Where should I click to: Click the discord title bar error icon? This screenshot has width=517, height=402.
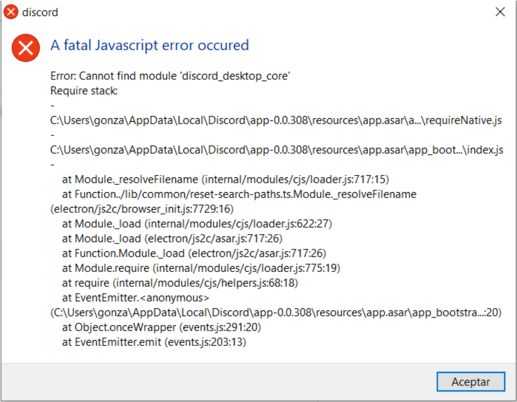coord(11,12)
